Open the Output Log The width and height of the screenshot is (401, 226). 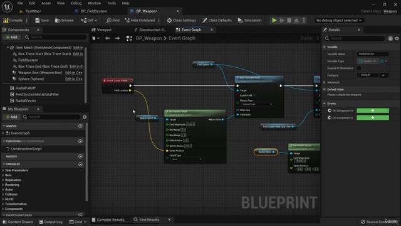point(51,222)
